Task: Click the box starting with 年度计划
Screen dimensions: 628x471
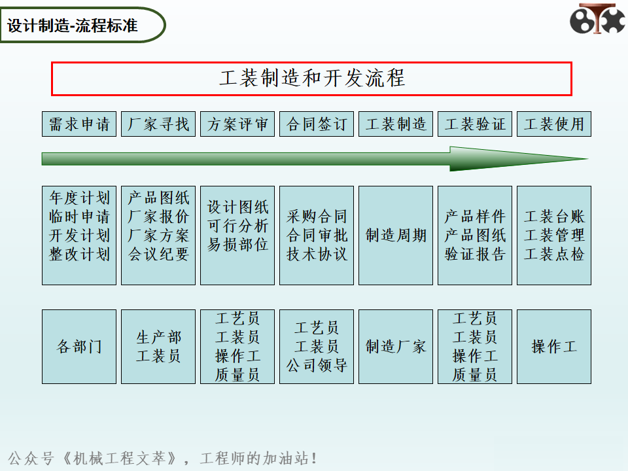Action: [79, 235]
